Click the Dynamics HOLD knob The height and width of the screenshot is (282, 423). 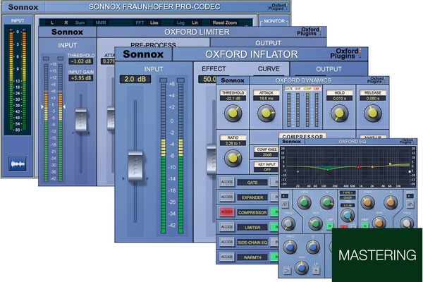pyautogui.click(x=339, y=113)
